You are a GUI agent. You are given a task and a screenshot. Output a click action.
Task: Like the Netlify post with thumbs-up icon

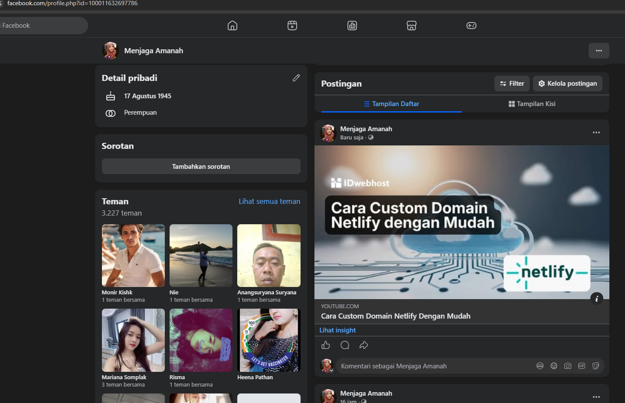pos(326,345)
